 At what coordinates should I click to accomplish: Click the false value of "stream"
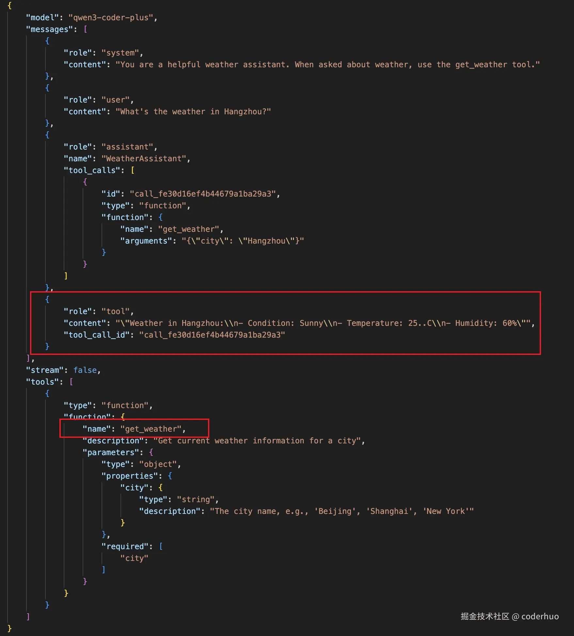pyautogui.click(x=85, y=370)
